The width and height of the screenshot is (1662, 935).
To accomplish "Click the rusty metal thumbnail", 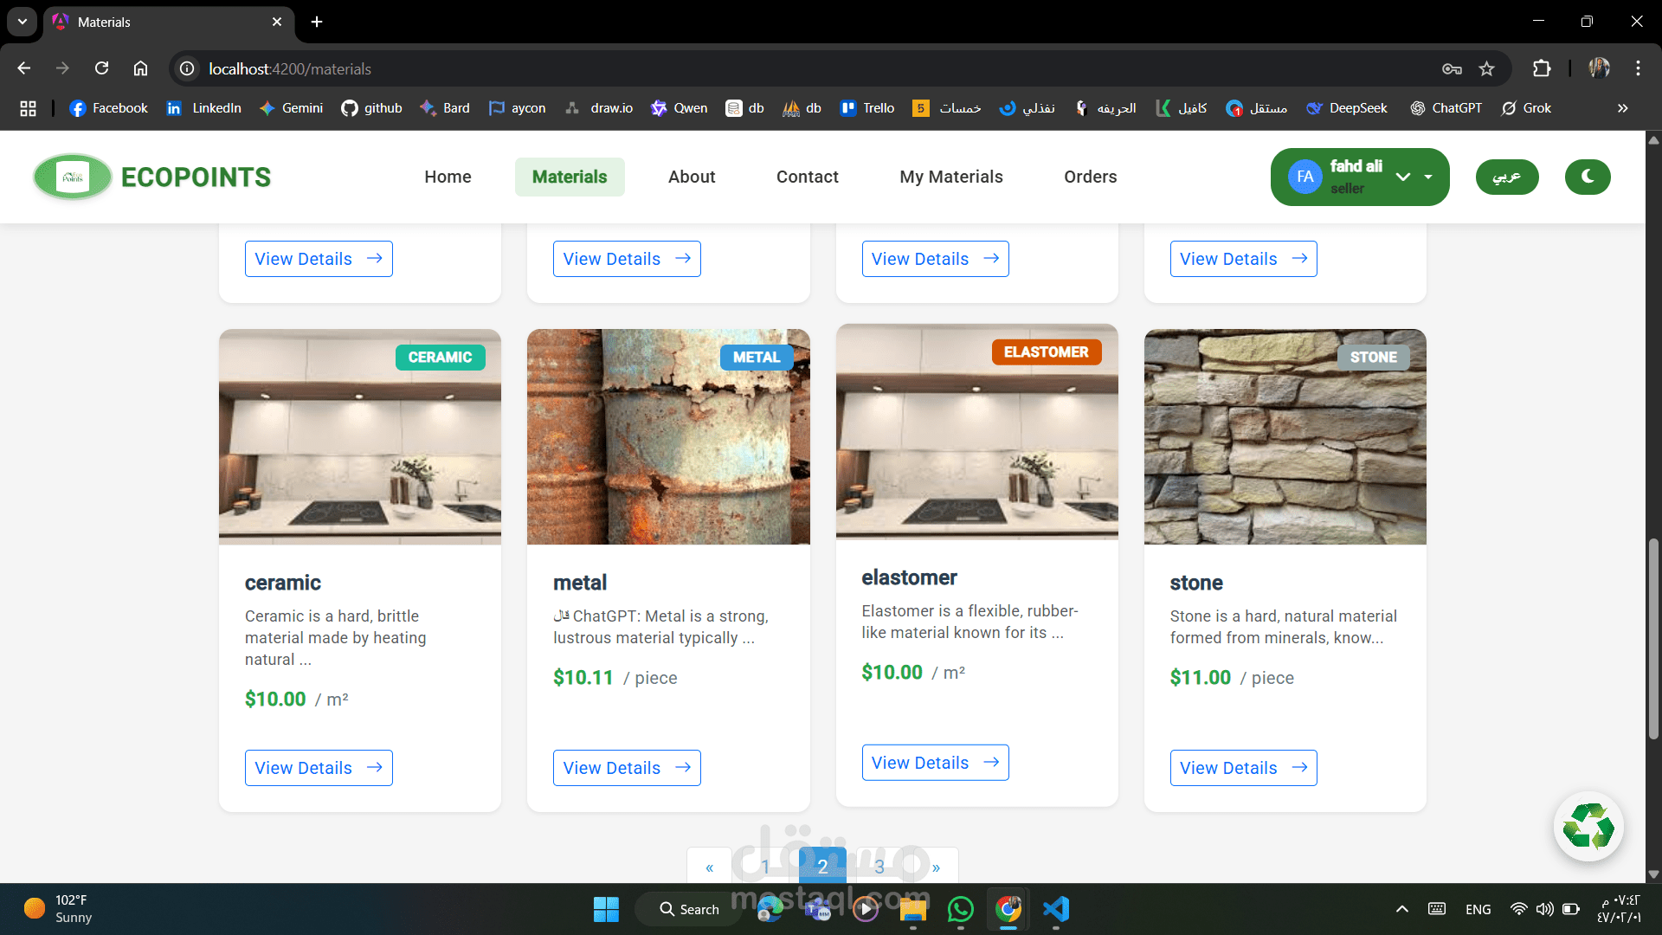I will [x=668, y=437].
